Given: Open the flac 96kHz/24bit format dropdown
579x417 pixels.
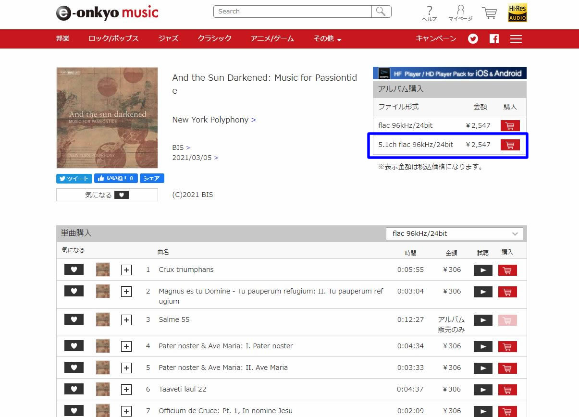Looking at the screenshot, I should click(454, 233).
